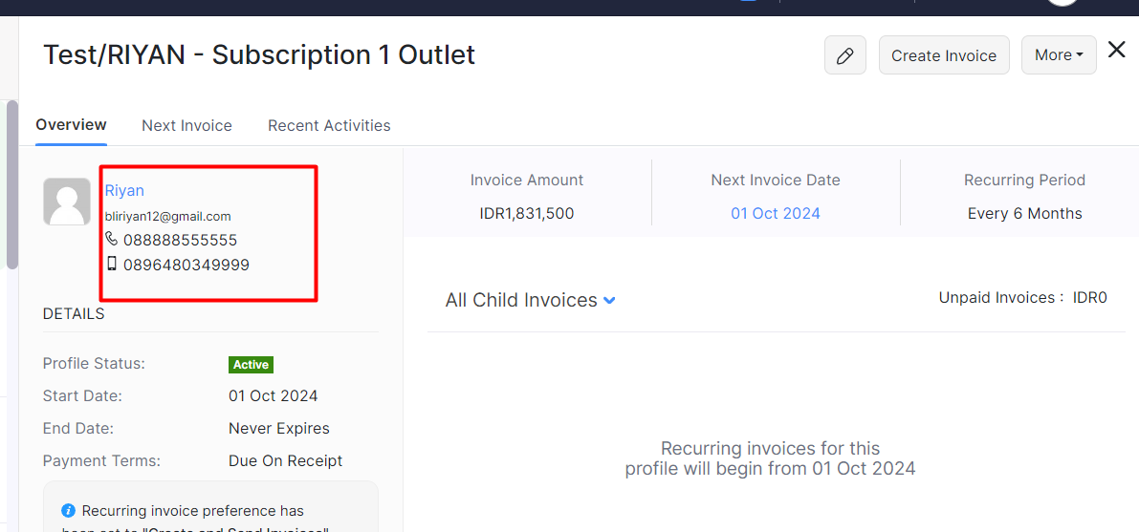This screenshot has height=532, width=1139.
Task: Open the Recent Activities tab
Action: (x=329, y=125)
